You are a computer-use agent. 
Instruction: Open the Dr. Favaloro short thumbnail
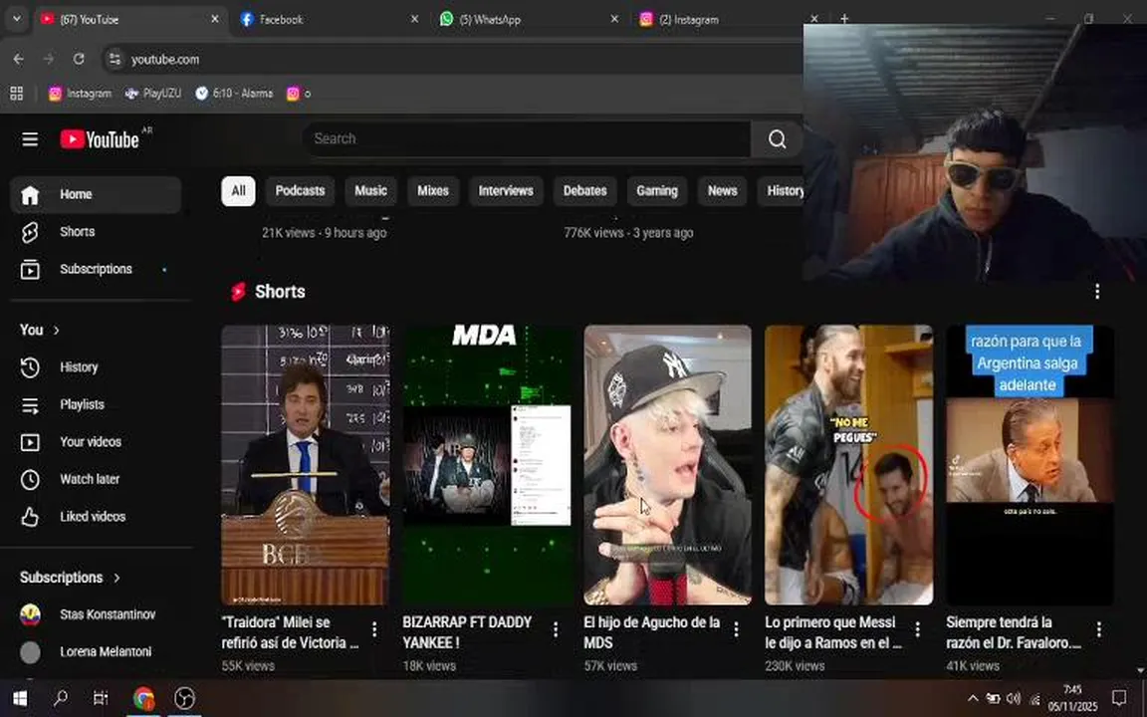pyautogui.click(x=1030, y=465)
